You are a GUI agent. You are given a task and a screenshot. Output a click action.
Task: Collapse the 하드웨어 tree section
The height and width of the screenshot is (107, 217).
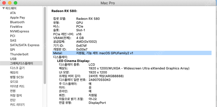(x=4, y=8)
